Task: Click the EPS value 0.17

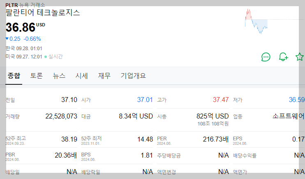Action: click(298, 139)
